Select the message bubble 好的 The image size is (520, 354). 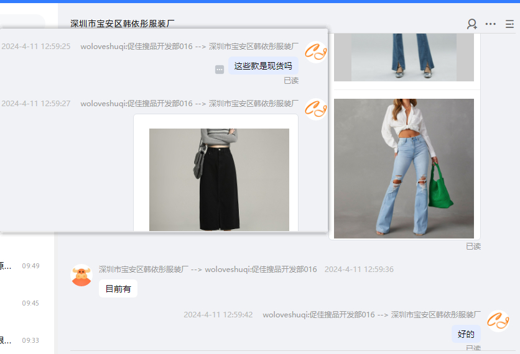(466, 334)
